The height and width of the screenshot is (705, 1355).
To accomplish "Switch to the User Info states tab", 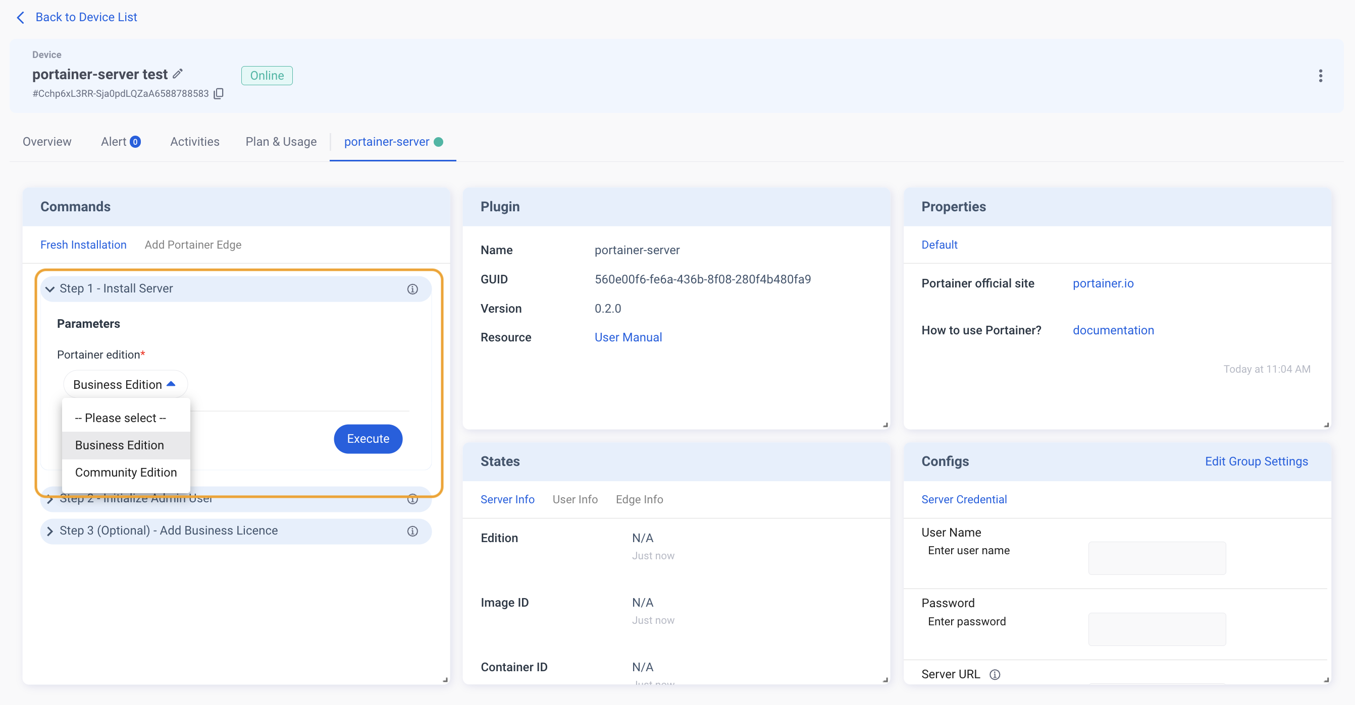I will pyautogui.click(x=575, y=500).
